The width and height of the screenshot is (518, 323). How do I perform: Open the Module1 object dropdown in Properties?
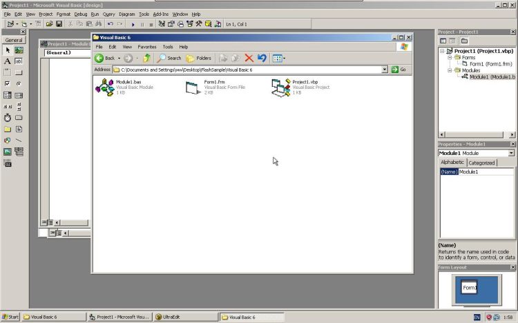click(511, 153)
